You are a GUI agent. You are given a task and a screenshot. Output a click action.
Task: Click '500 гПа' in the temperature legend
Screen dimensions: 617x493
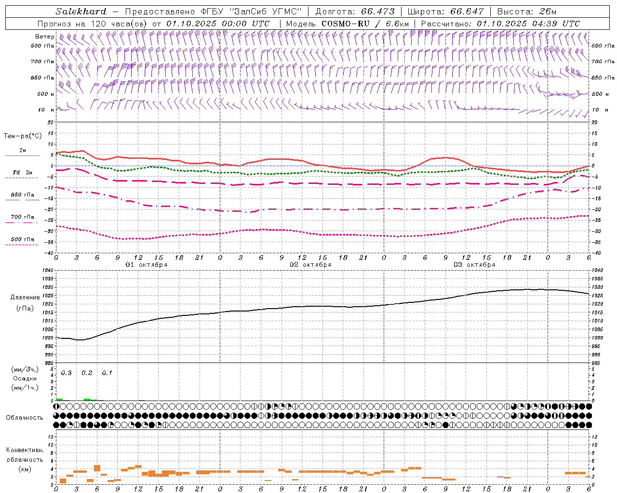[x=23, y=239]
